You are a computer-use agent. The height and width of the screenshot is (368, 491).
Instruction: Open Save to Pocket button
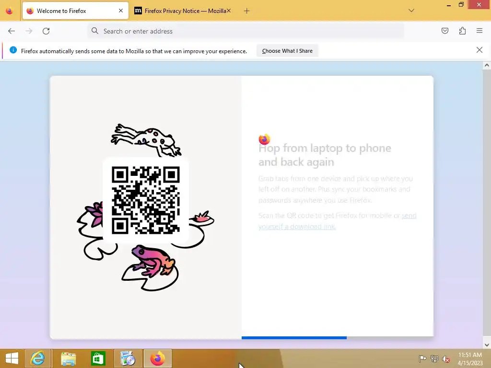tap(444, 31)
